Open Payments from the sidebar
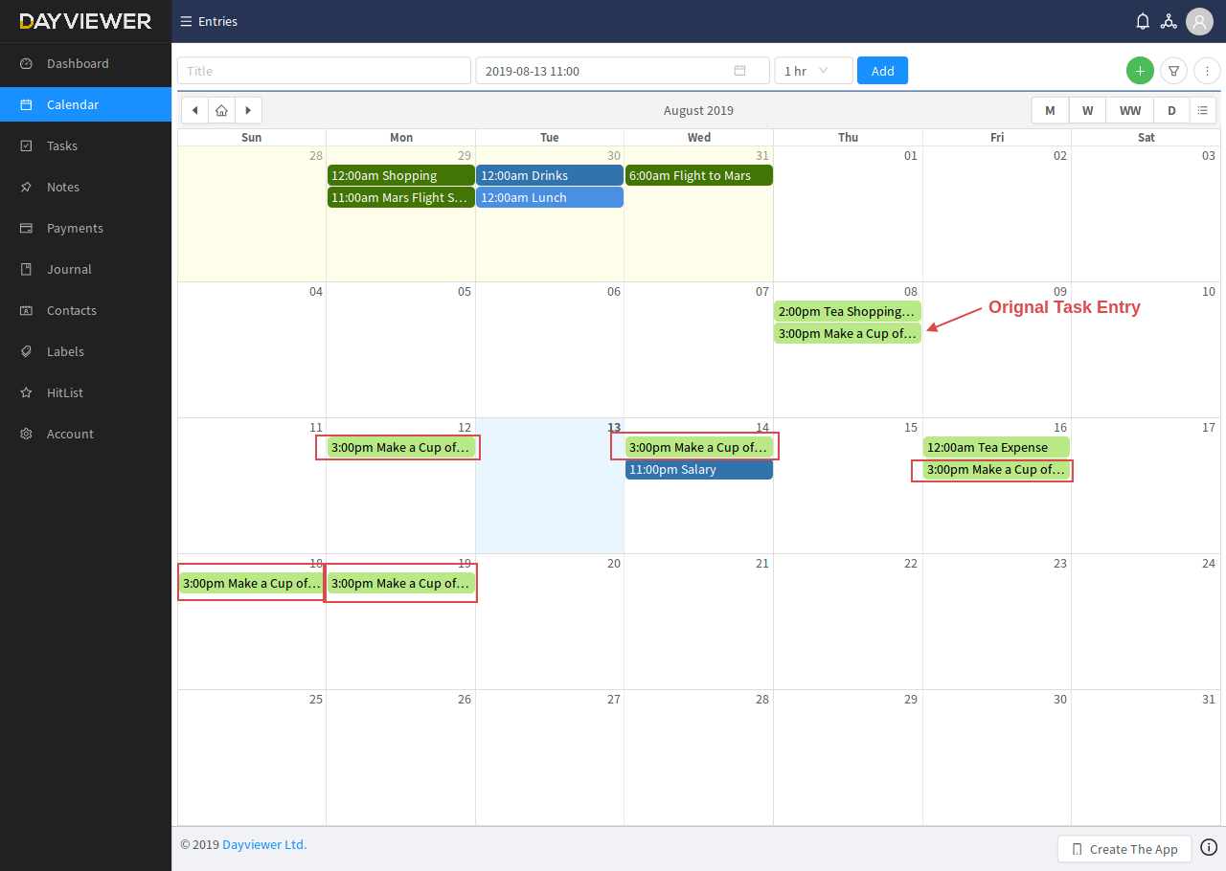Viewport: 1226px width, 871px height. 85,228
